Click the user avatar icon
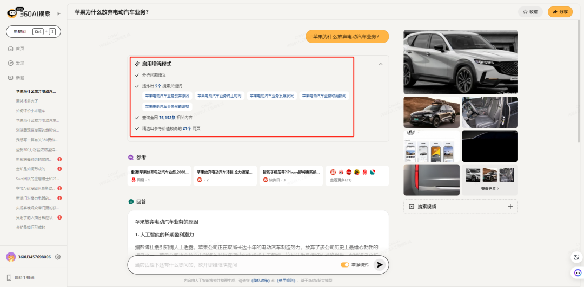 coord(10,257)
